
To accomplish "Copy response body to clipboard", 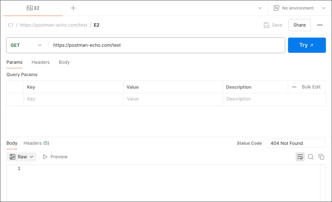I will click(x=321, y=157).
